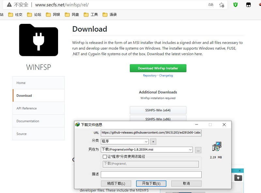261x193 pixels.
Task: Download SSHFS-Win (x86)
Action: pyautogui.click(x=158, y=118)
